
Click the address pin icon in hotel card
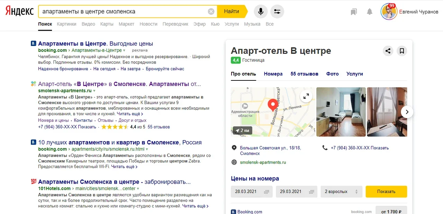point(234,148)
